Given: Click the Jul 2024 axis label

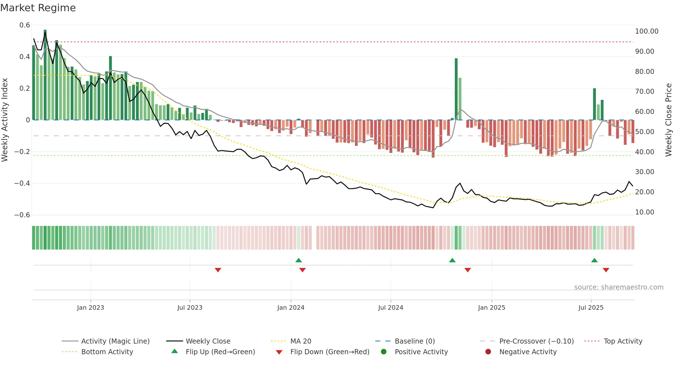Looking at the screenshot, I should click(x=391, y=308).
